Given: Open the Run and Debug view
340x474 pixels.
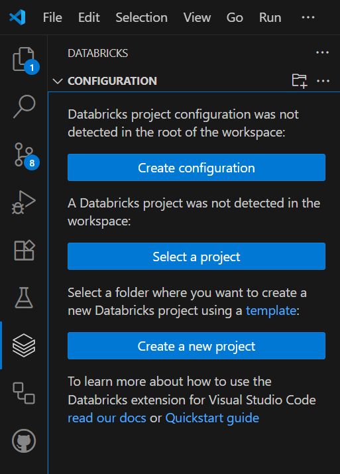Looking at the screenshot, I should tap(24, 203).
